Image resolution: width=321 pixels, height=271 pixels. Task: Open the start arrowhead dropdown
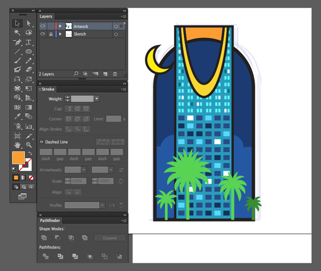(x=84, y=170)
